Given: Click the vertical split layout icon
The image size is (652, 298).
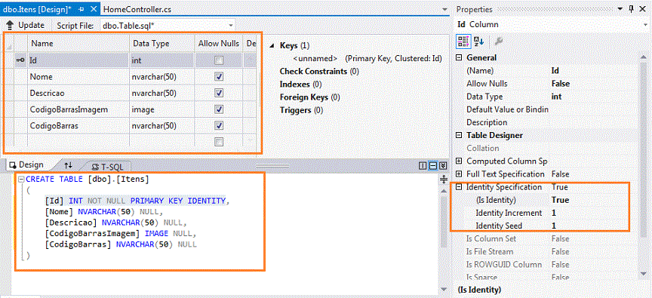Looking at the screenshot, I should pos(423,166).
